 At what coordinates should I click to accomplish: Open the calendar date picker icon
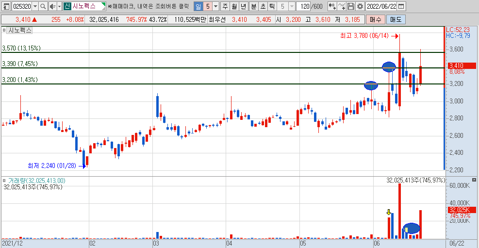coord(401,6)
